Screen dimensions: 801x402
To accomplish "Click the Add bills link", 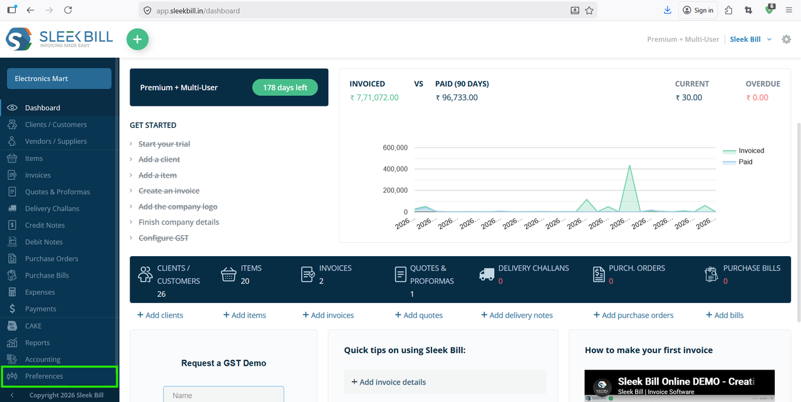I will (x=725, y=315).
